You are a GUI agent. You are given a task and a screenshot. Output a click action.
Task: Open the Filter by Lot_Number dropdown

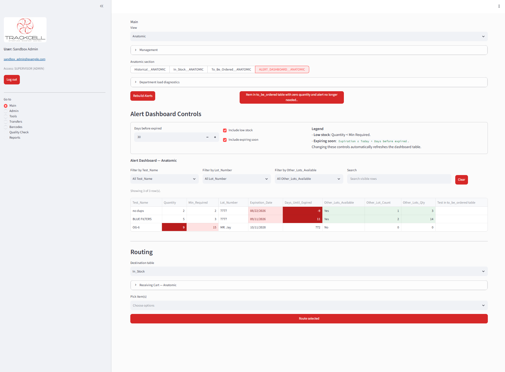click(x=237, y=179)
